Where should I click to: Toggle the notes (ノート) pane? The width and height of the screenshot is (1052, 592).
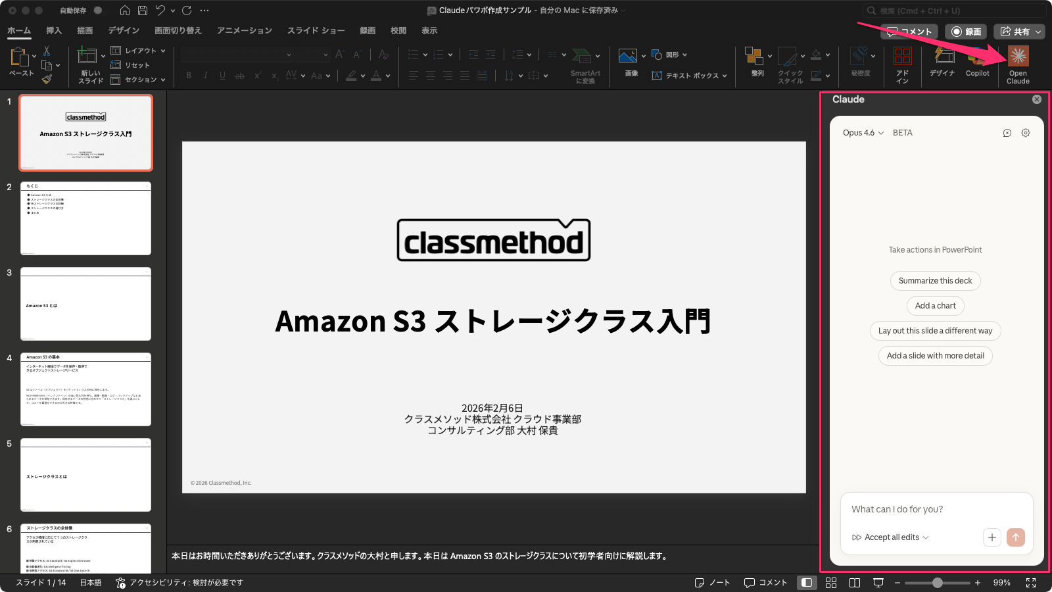(x=713, y=583)
